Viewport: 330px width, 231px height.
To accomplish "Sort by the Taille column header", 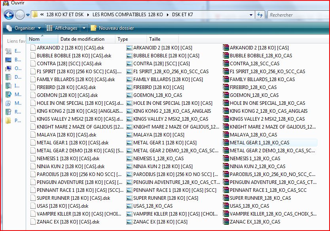I will 163,39.
